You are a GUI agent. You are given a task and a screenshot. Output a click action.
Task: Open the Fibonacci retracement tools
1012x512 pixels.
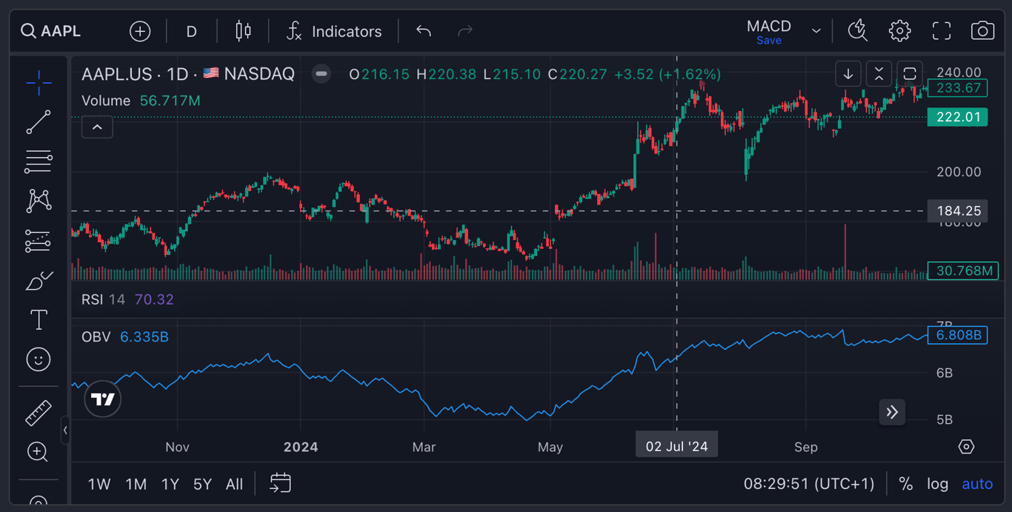[39, 162]
